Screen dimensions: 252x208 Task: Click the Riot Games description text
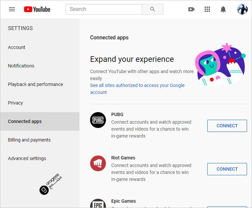point(151,172)
